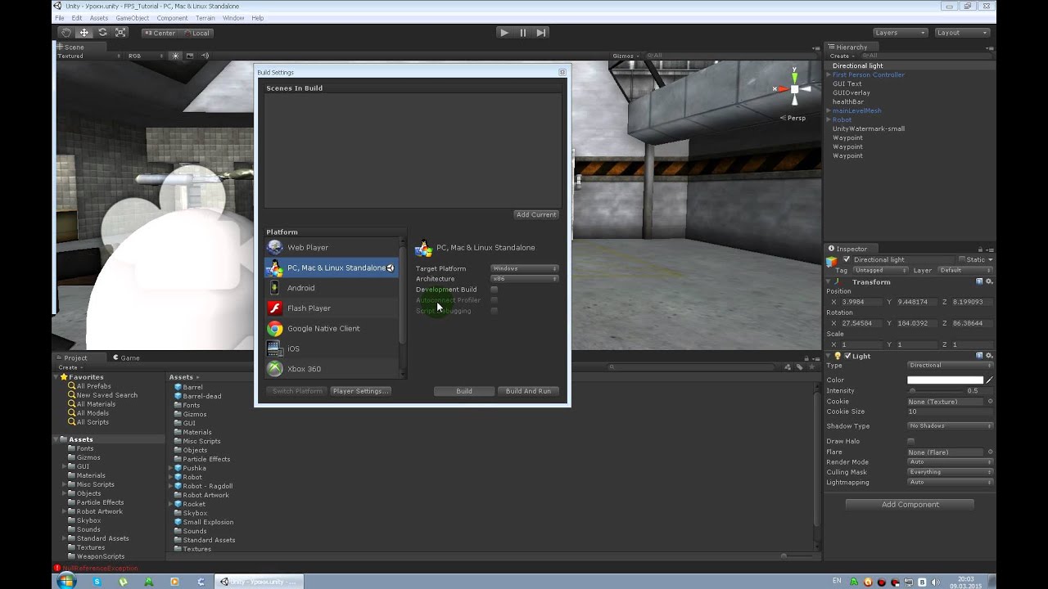Image resolution: width=1048 pixels, height=589 pixels.
Task: Toggle scene skybox image icon
Action: pos(190,56)
